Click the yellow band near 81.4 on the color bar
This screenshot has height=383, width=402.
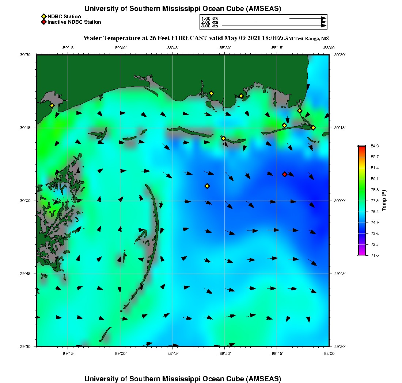tap(362, 168)
